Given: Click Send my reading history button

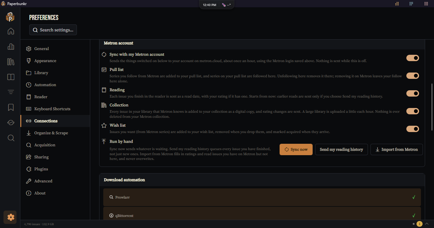Looking at the screenshot, I should point(342,149).
